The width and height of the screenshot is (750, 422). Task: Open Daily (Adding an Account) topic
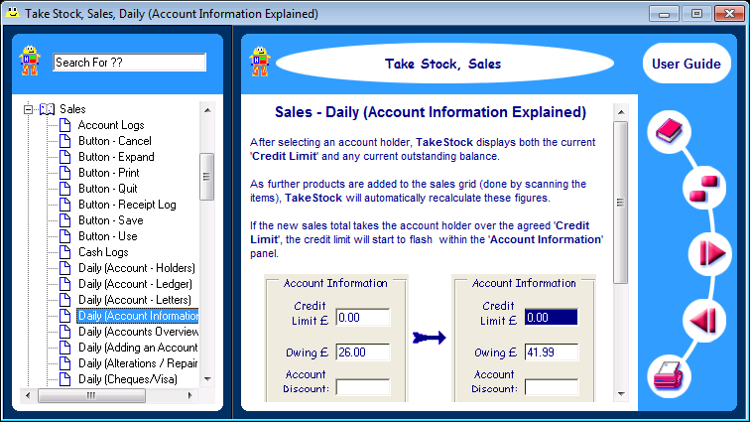pos(138,348)
